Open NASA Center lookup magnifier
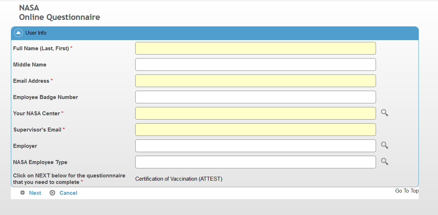Screen dimensions: 438x215 pyautogui.click(x=384, y=113)
